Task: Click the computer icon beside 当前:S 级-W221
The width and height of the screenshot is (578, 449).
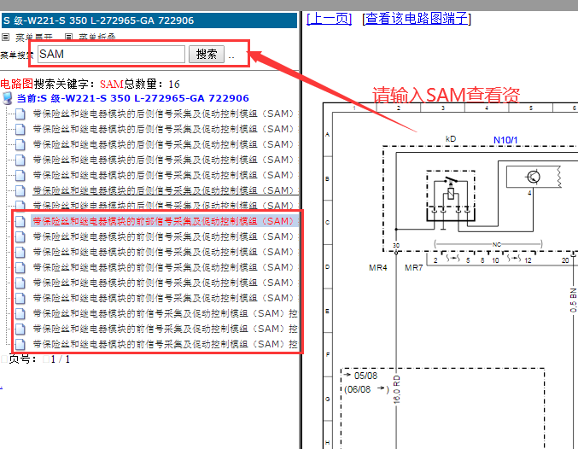Action: pyautogui.click(x=8, y=98)
